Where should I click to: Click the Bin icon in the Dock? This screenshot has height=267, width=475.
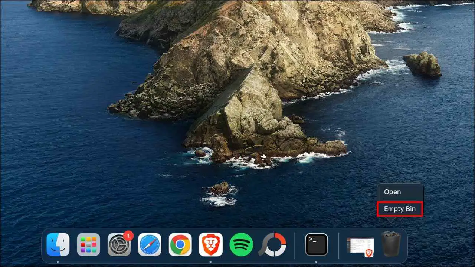click(x=391, y=244)
